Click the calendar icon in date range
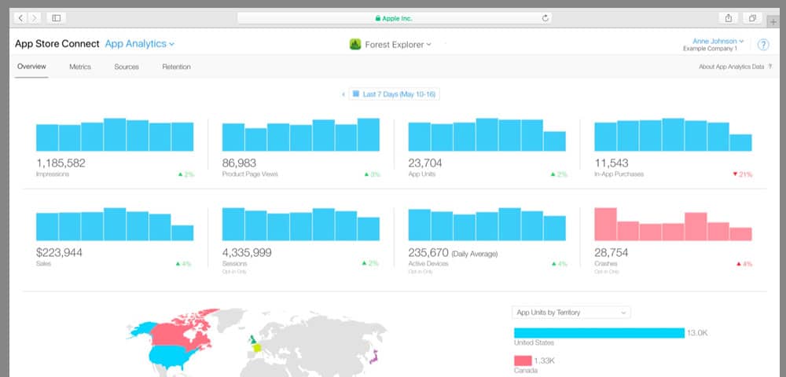 coord(355,93)
